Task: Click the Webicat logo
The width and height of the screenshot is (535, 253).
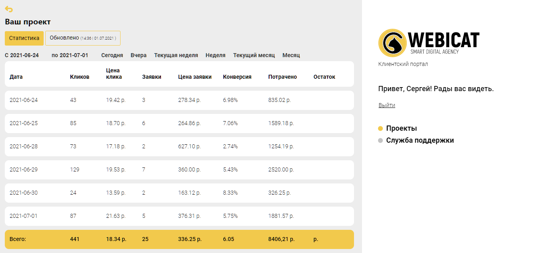Action: click(429, 43)
